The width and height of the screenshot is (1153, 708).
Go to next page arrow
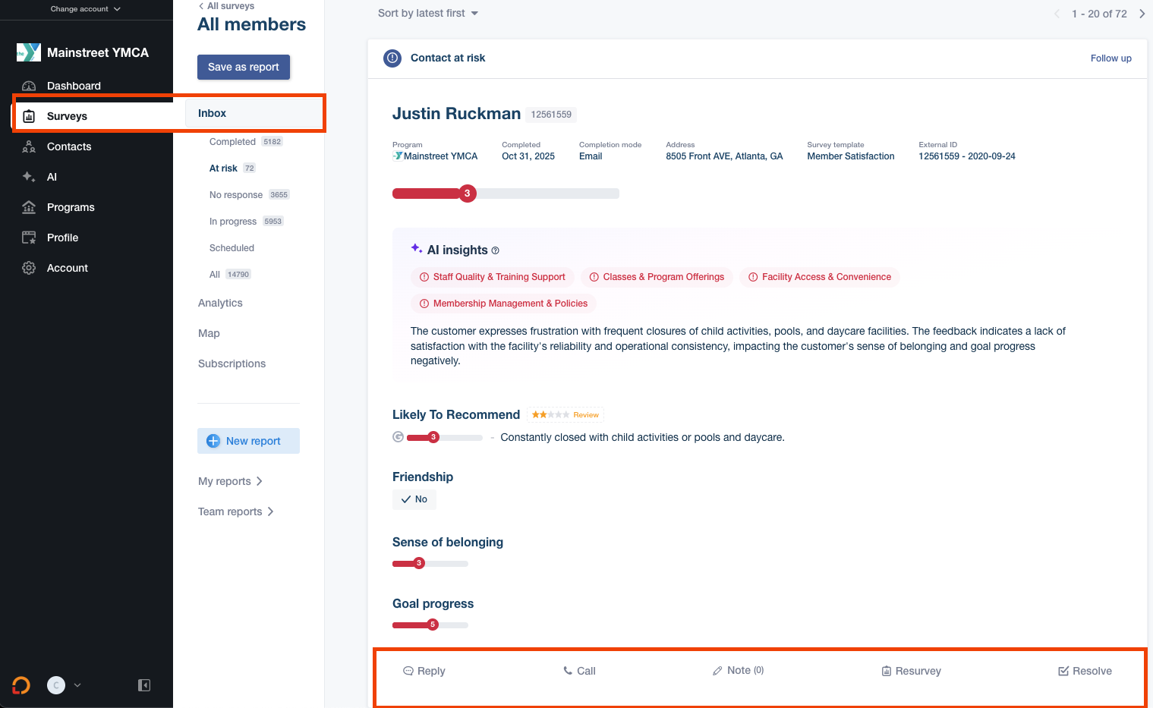[1142, 14]
